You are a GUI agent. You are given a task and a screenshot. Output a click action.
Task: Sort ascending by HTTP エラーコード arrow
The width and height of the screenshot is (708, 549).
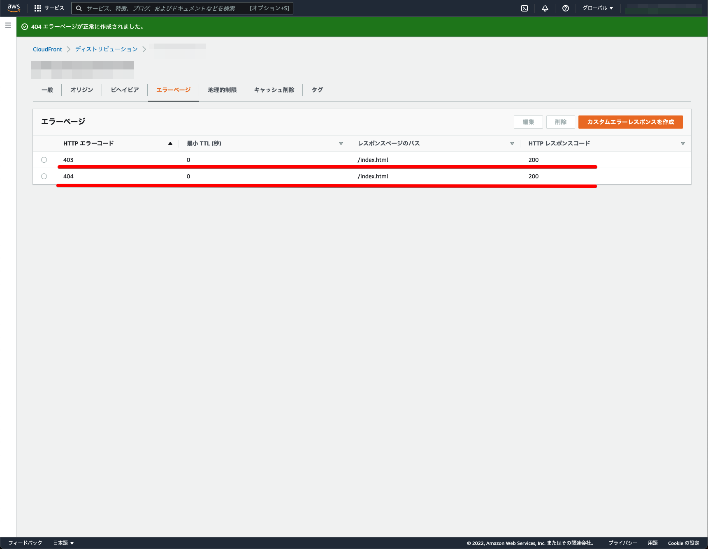click(x=170, y=143)
